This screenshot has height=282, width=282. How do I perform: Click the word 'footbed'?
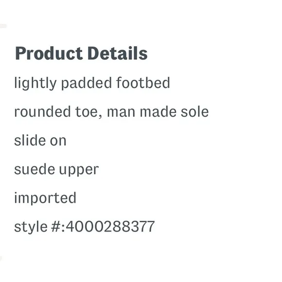(x=143, y=83)
